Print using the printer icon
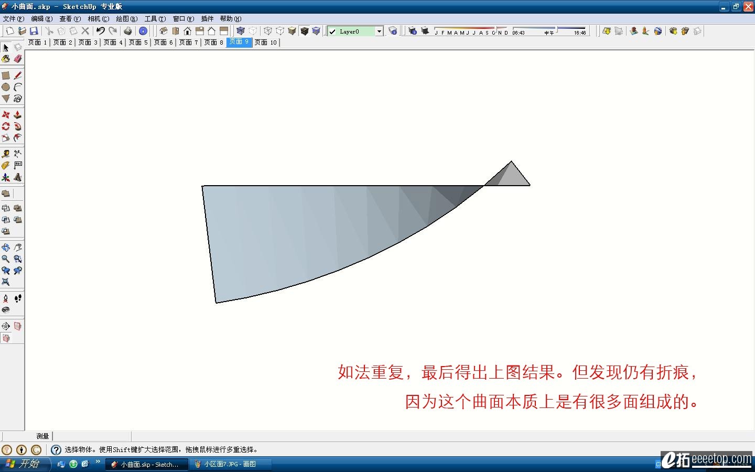This screenshot has width=755, height=472. 127,31
